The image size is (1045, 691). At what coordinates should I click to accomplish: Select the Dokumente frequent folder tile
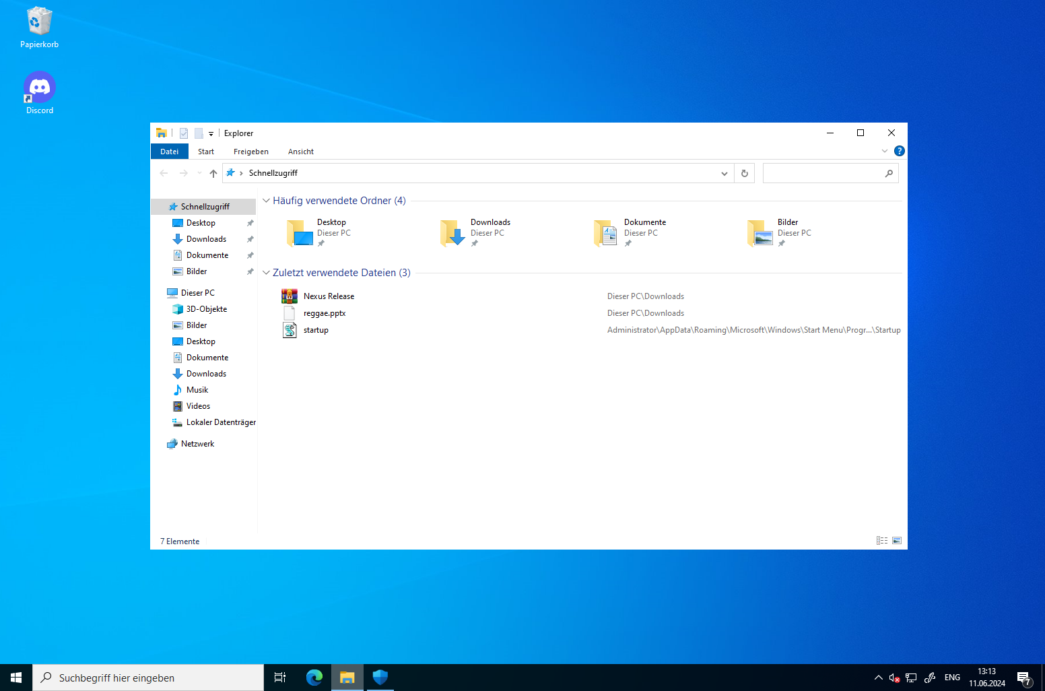click(630, 233)
